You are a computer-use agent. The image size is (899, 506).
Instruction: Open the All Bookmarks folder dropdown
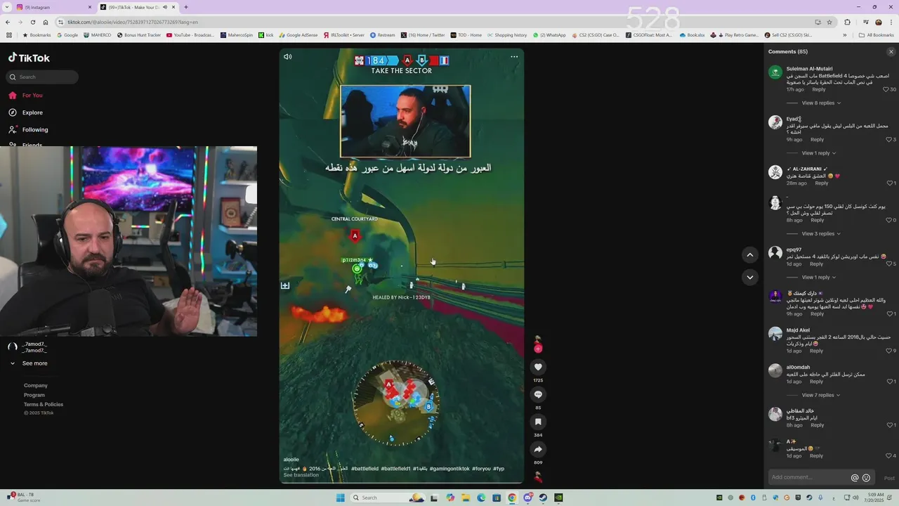pyautogui.click(x=876, y=34)
